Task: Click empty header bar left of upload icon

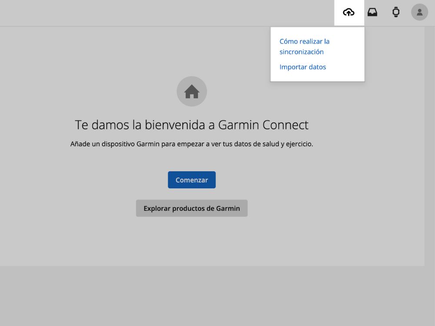Action: pos(174,12)
